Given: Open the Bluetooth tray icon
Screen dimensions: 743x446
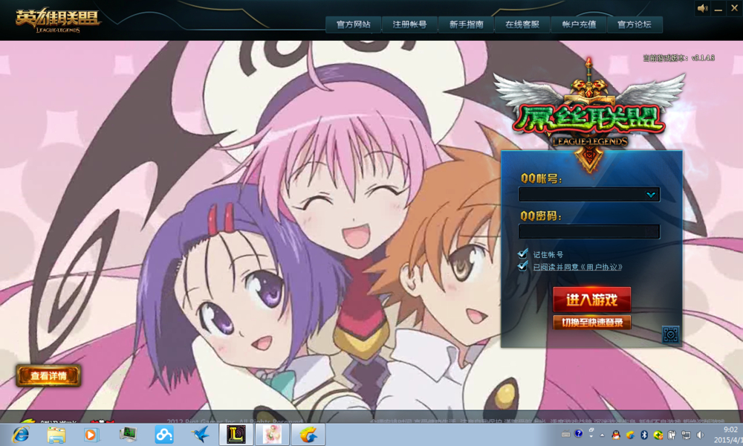Looking at the screenshot, I should 644,435.
